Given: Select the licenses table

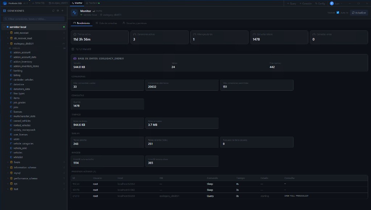Looking at the screenshot, I should point(18,111).
